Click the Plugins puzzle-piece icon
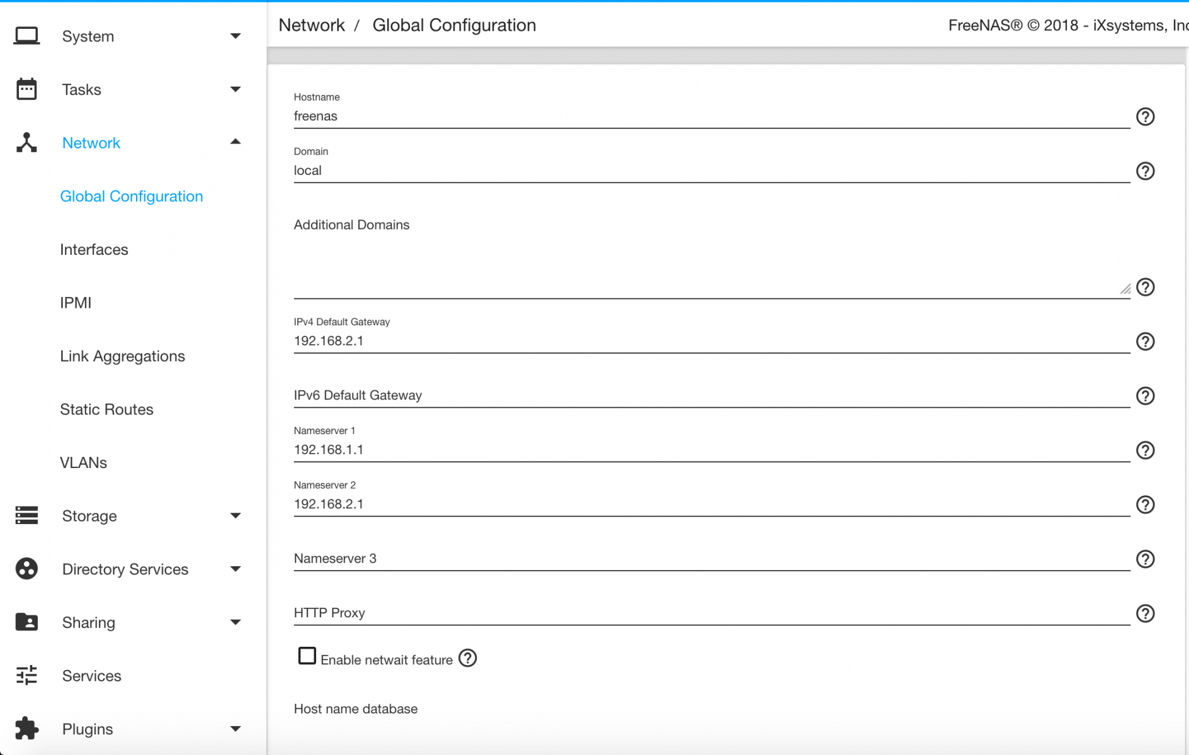The image size is (1189, 755). point(26,729)
